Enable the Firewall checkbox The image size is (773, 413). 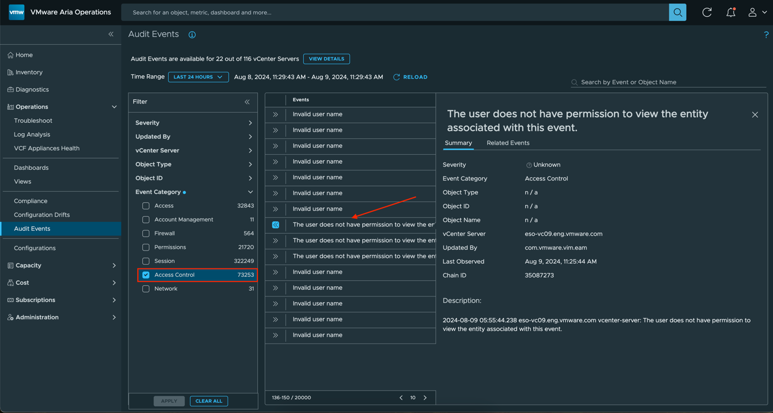tap(146, 234)
